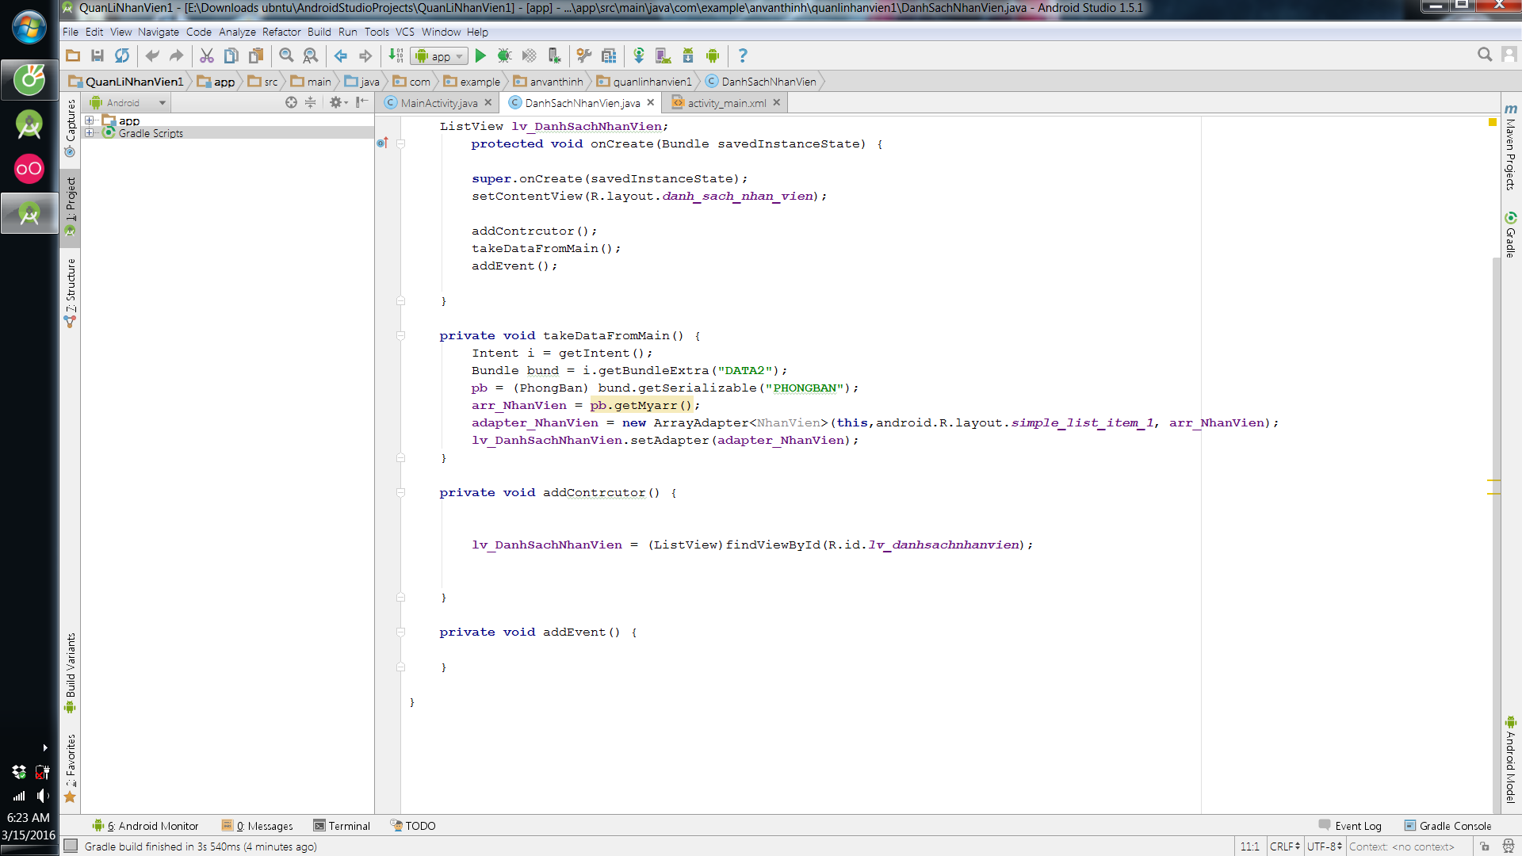Open the TODO tool window

click(x=413, y=826)
